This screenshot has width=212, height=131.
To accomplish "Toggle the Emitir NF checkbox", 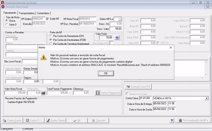I will click(x=47, y=19).
